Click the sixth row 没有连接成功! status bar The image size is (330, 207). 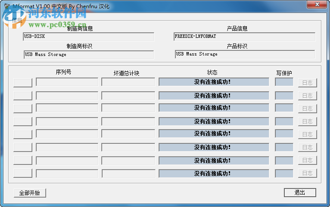coord(214,147)
